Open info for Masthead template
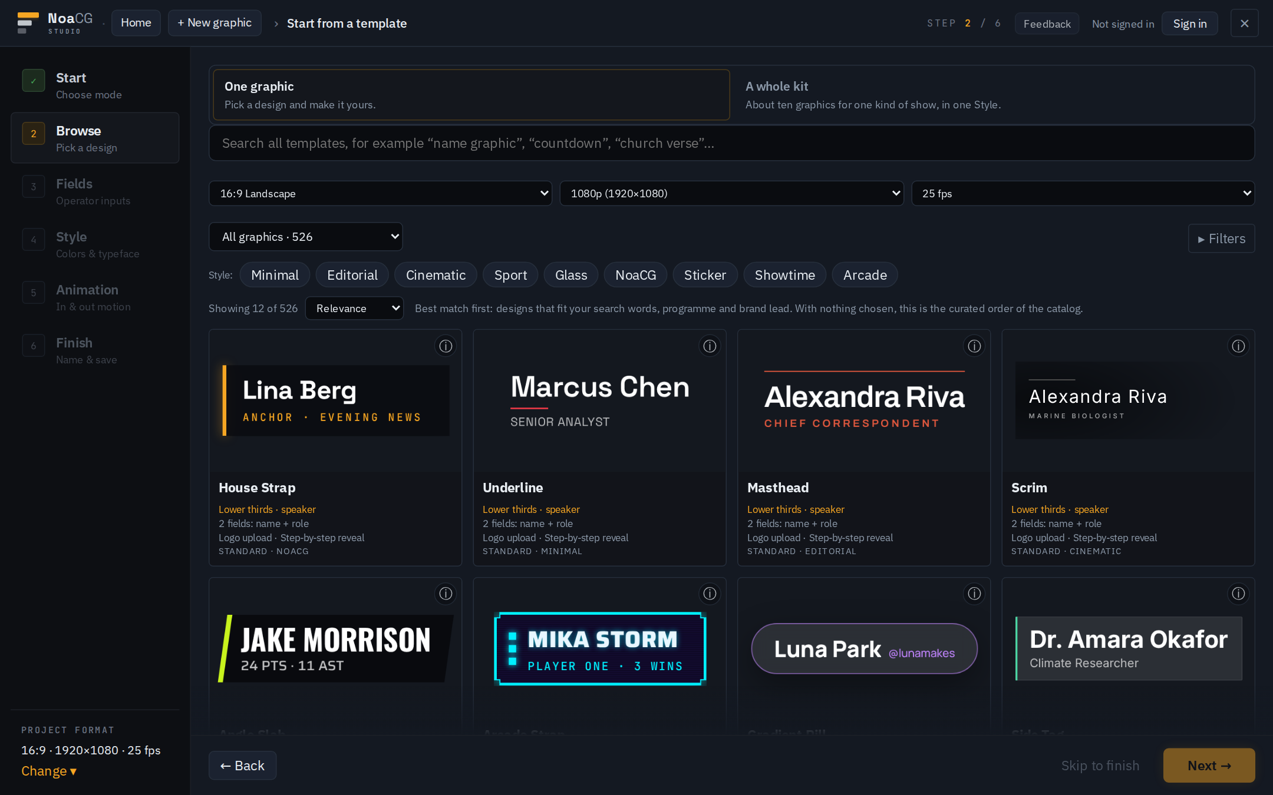 pyautogui.click(x=974, y=346)
